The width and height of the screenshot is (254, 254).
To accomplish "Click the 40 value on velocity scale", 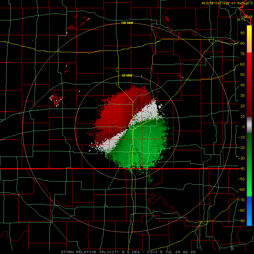I will tap(242, 85).
